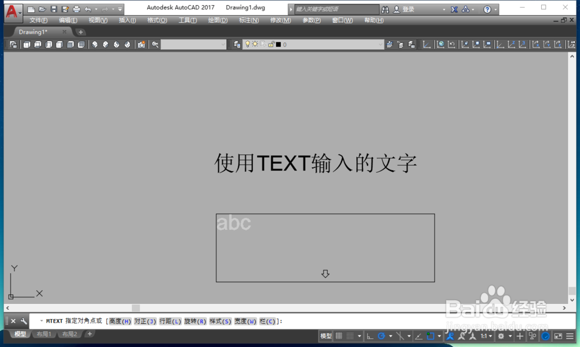This screenshot has height=347, width=580.
Task: Click the 3-point UCS icon
Action: tap(522, 45)
